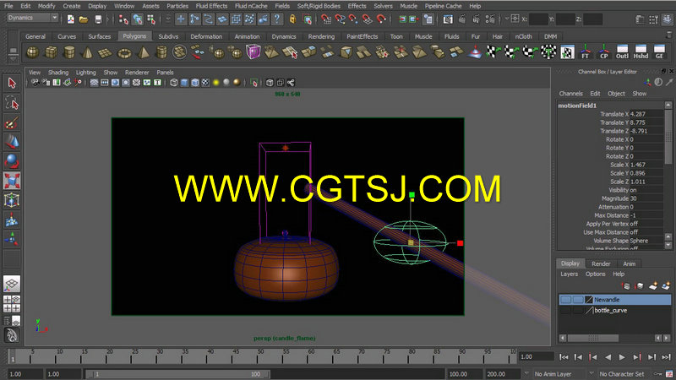Create a layer from selected objects
This screenshot has width=676, height=380.
pos(666,285)
